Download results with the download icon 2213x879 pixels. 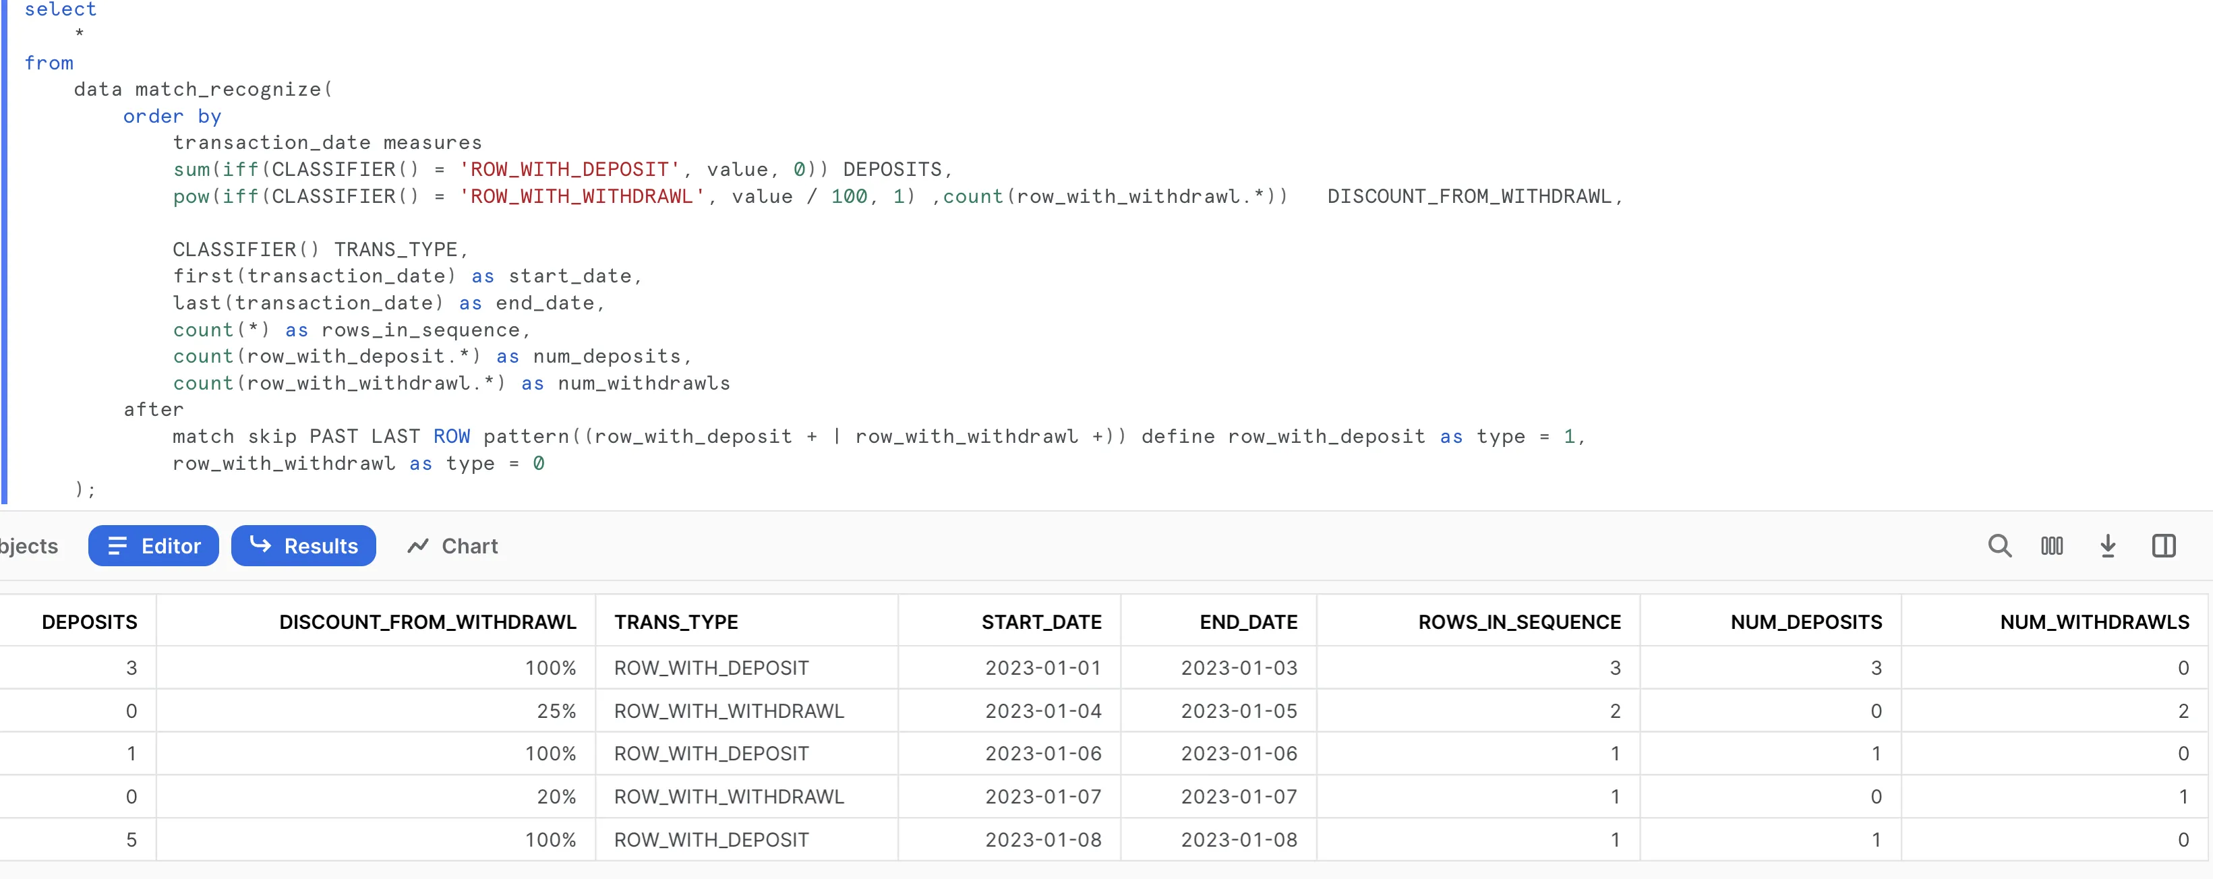pyautogui.click(x=2107, y=545)
